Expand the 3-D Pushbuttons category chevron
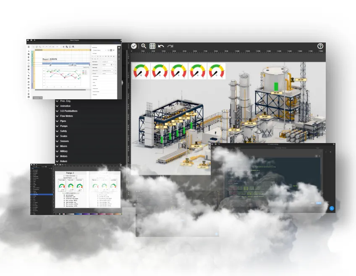 point(57,111)
